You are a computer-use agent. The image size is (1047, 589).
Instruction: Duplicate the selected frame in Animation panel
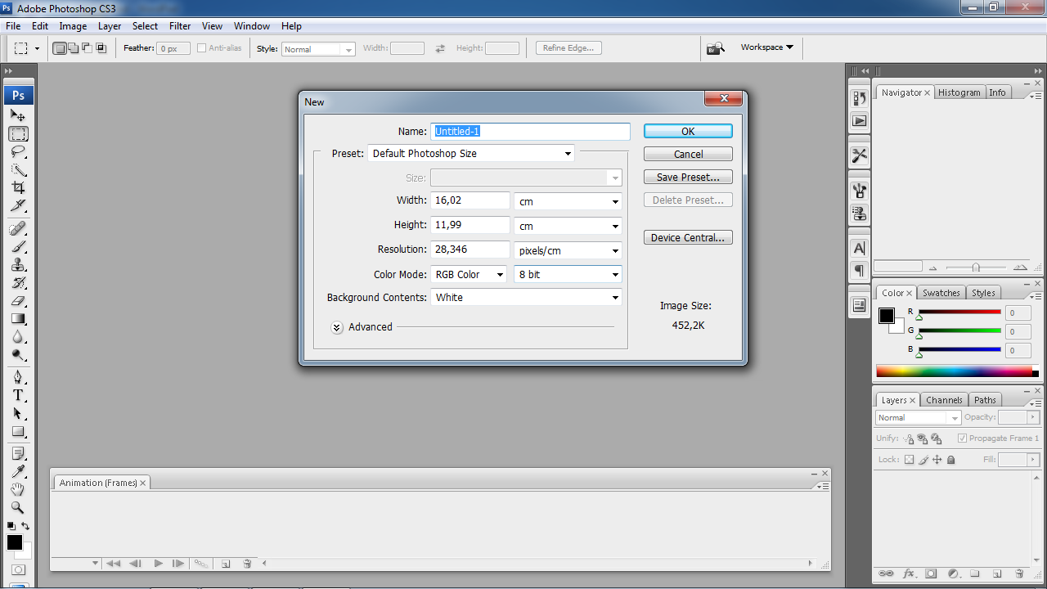[226, 564]
